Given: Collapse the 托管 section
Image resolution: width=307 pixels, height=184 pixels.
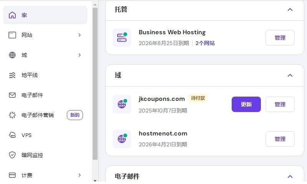Looking at the screenshot, I should tap(290, 9).
